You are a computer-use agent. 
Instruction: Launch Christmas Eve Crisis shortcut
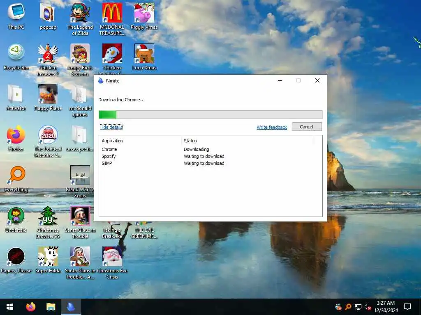click(x=112, y=263)
